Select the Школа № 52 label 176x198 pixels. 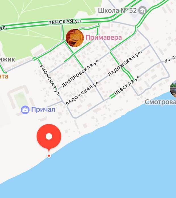[x=117, y=11]
